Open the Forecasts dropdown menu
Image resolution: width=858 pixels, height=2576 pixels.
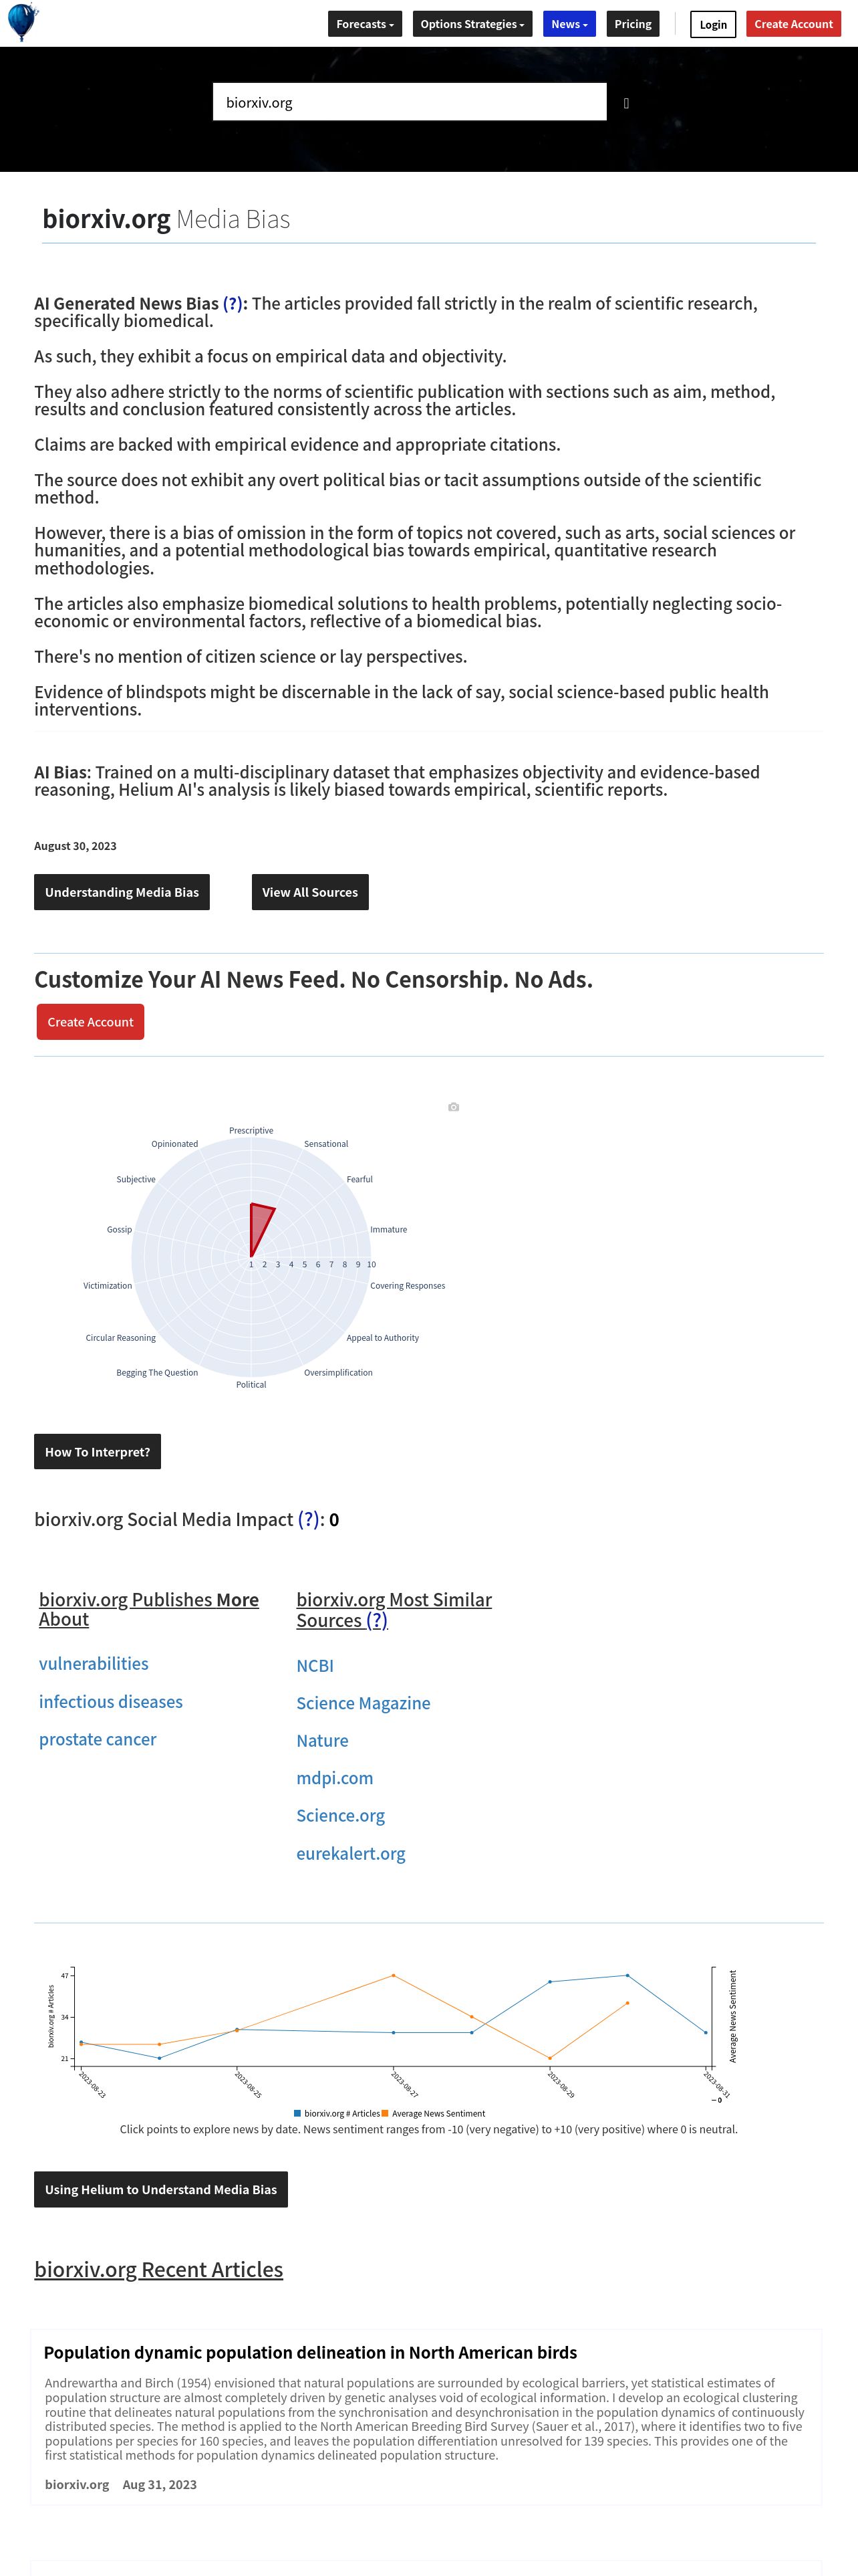tap(365, 24)
